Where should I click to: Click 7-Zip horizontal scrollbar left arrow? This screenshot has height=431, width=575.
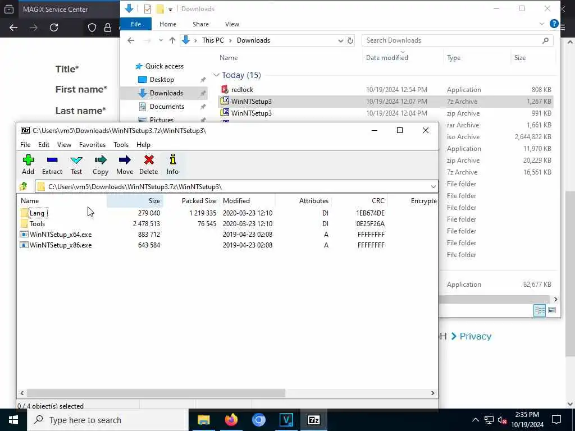coord(22,393)
